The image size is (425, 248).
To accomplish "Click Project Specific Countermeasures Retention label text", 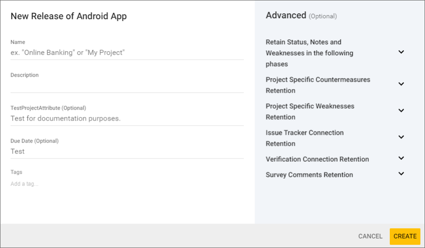I will (x=318, y=85).
